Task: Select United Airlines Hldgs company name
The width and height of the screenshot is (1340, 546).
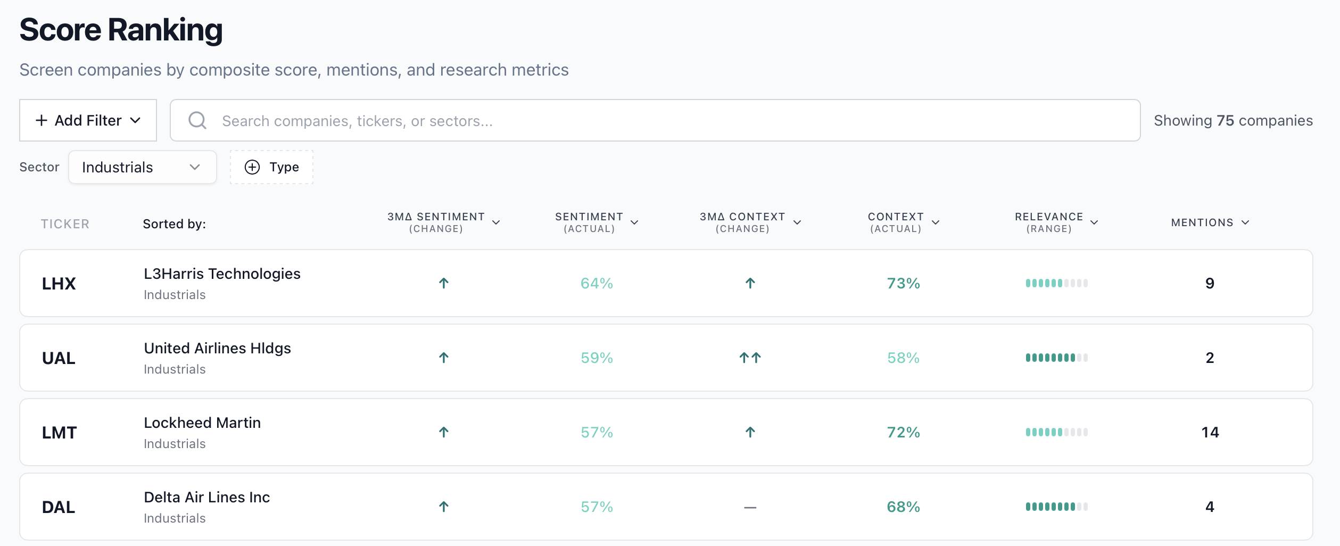Action: click(217, 348)
